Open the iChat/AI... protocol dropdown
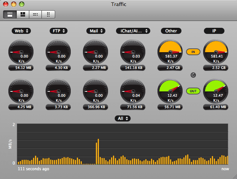The width and height of the screenshot is (237, 179). pyautogui.click(x=133, y=31)
